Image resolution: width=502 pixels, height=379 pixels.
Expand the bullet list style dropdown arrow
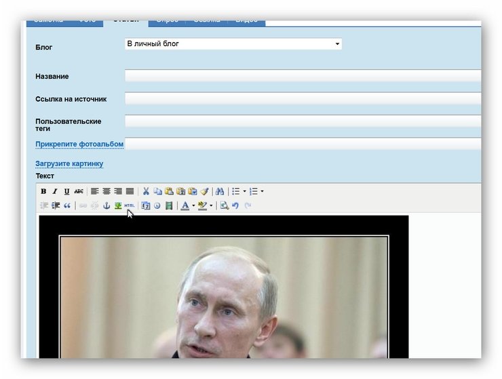click(245, 192)
